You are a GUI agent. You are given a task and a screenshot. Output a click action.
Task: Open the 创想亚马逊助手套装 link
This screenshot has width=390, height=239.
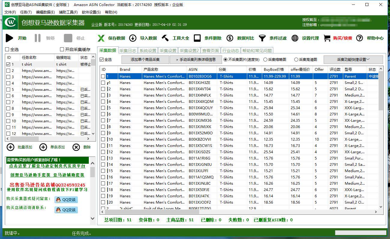pyautogui.click(x=30, y=175)
